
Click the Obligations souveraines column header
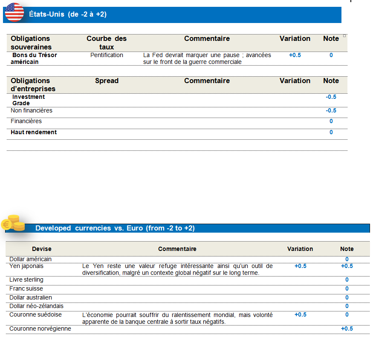[x=31, y=43]
